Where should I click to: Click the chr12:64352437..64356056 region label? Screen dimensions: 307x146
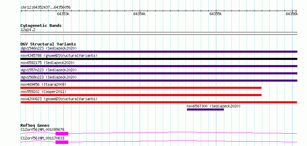[46, 8]
